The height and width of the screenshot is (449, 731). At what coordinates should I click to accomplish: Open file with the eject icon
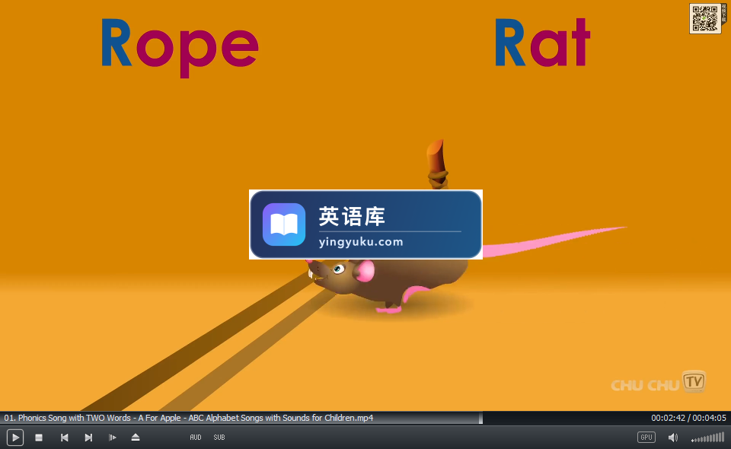136,438
